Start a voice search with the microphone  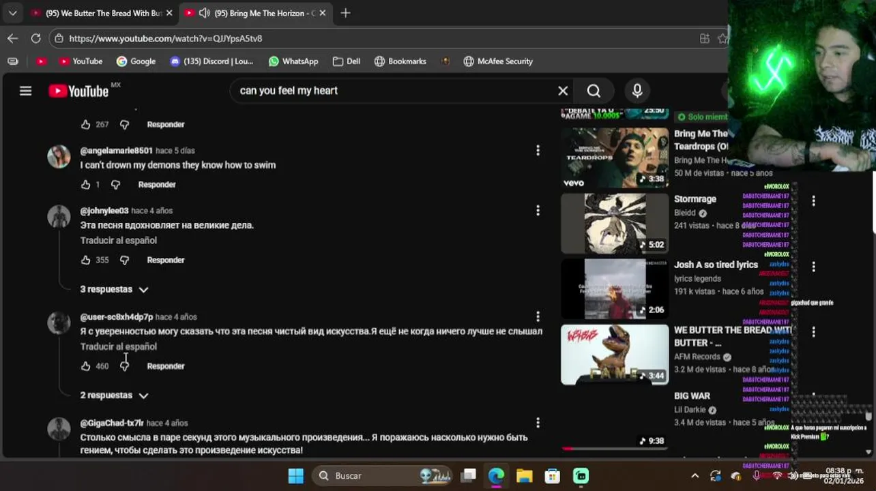pyautogui.click(x=637, y=91)
